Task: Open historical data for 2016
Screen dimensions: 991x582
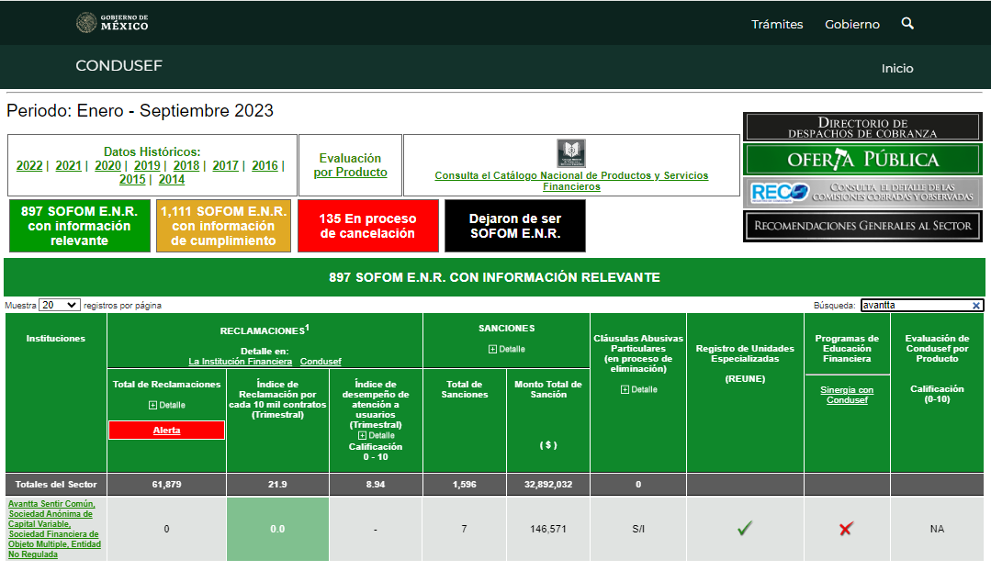Action: 265,165
